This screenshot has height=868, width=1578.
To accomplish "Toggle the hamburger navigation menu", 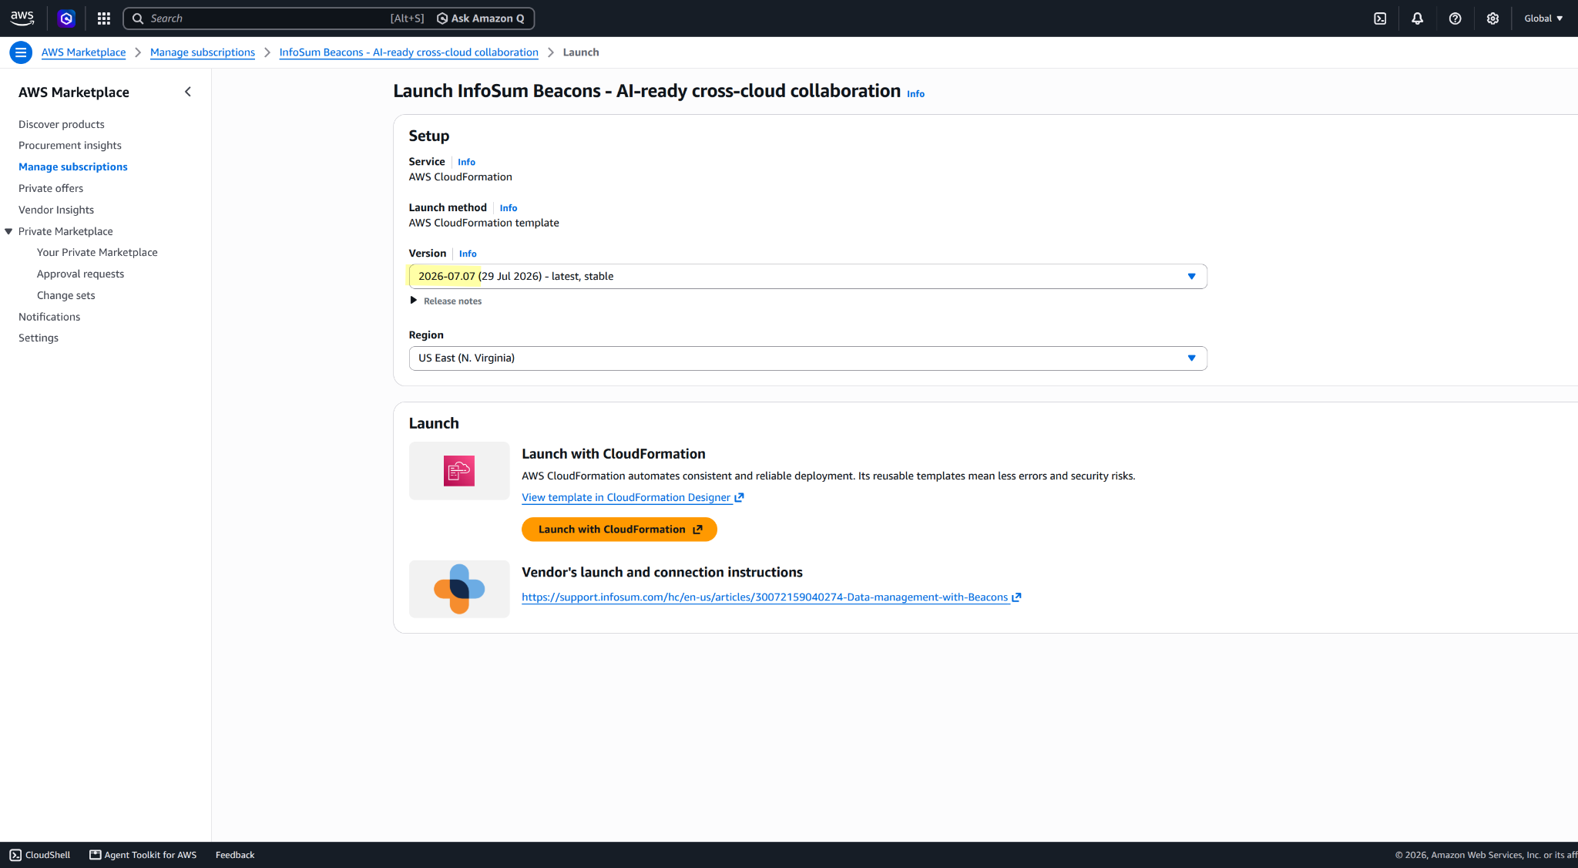I will 21,52.
